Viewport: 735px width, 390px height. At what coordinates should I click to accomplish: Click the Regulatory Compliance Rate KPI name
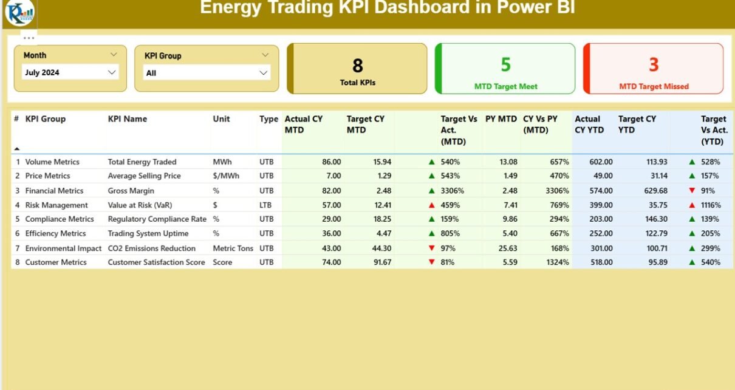coord(157,219)
